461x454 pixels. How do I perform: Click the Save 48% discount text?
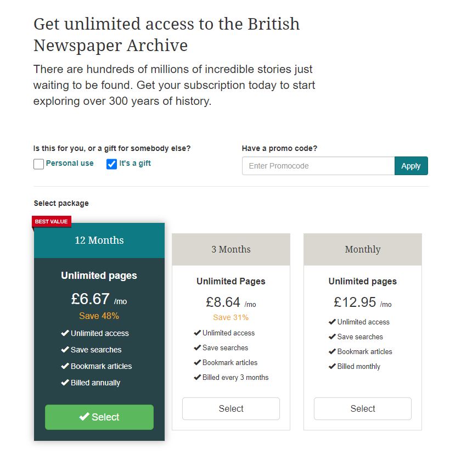click(x=99, y=316)
